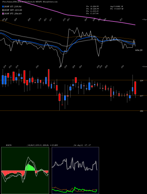
Task: Click the magenta DOW PT legend swatch
Action: point(3,14)
